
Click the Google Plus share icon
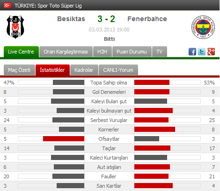(211, 52)
